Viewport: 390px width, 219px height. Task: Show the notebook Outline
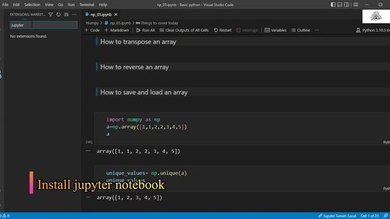(301, 30)
